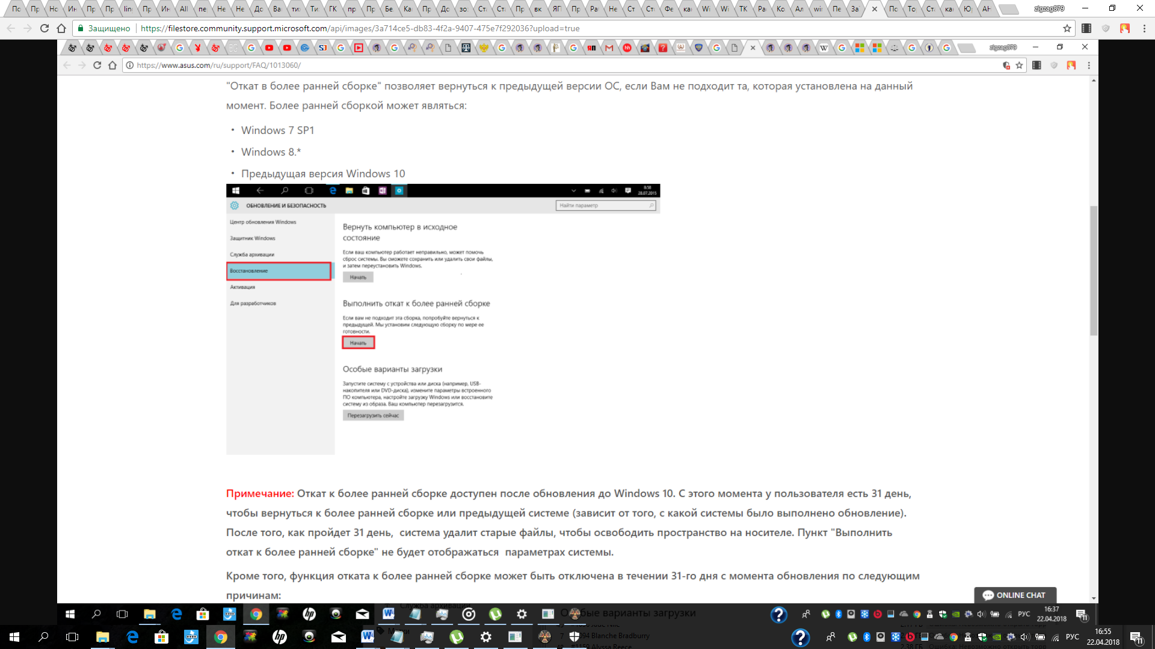The width and height of the screenshot is (1155, 649).
Task: Open Action Center notifications on bottom taskbar
Action: click(x=1136, y=637)
